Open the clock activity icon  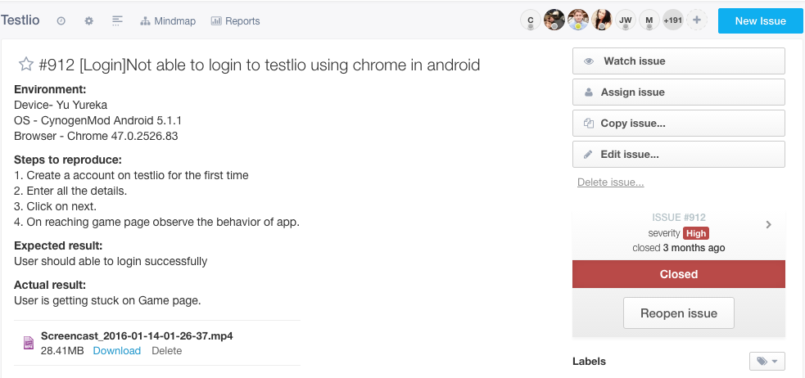click(x=61, y=20)
